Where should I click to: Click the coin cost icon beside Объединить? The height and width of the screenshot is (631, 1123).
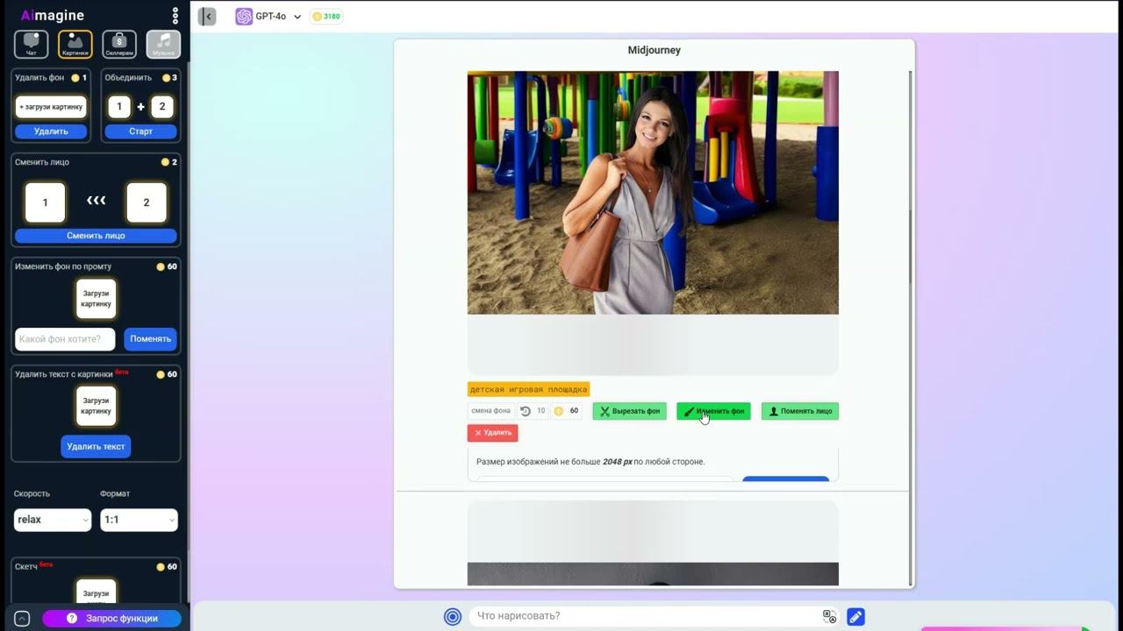(165, 78)
